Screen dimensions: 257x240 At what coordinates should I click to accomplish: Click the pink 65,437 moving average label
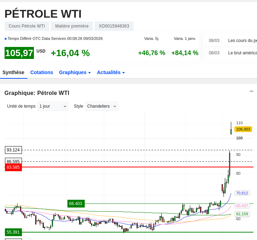242,206
